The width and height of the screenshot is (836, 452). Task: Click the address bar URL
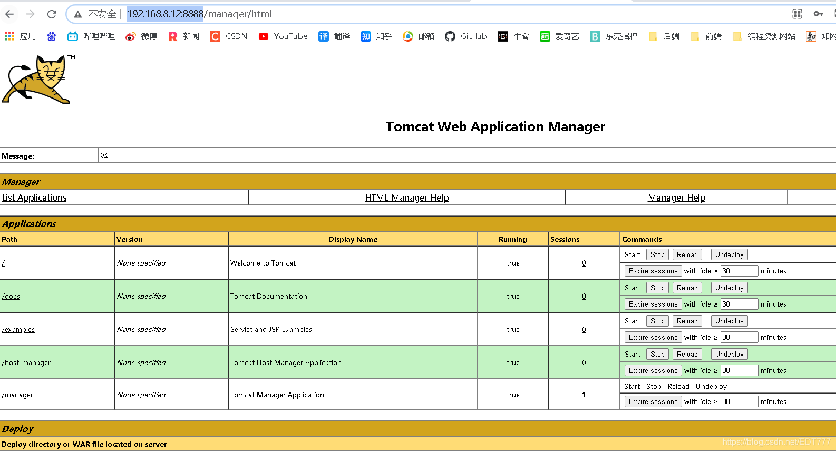[x=200, y=14]
